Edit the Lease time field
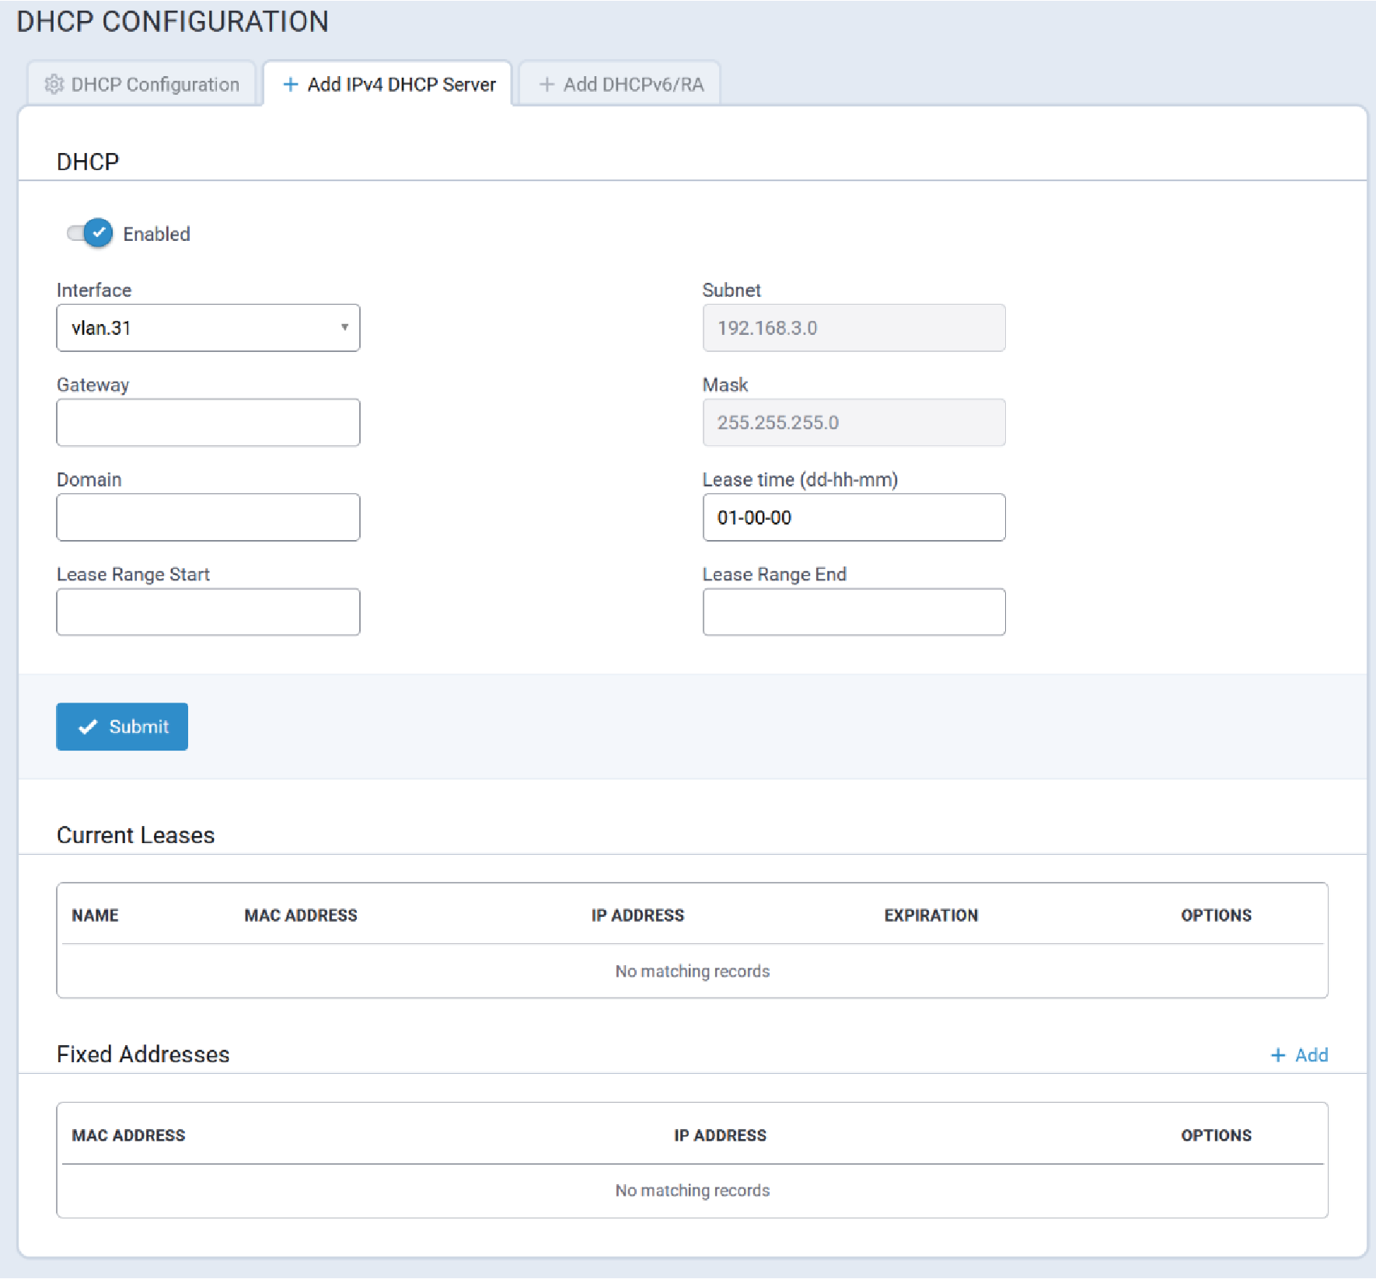This screenshot has height=1279, width=1376. [x=854, y=518]
